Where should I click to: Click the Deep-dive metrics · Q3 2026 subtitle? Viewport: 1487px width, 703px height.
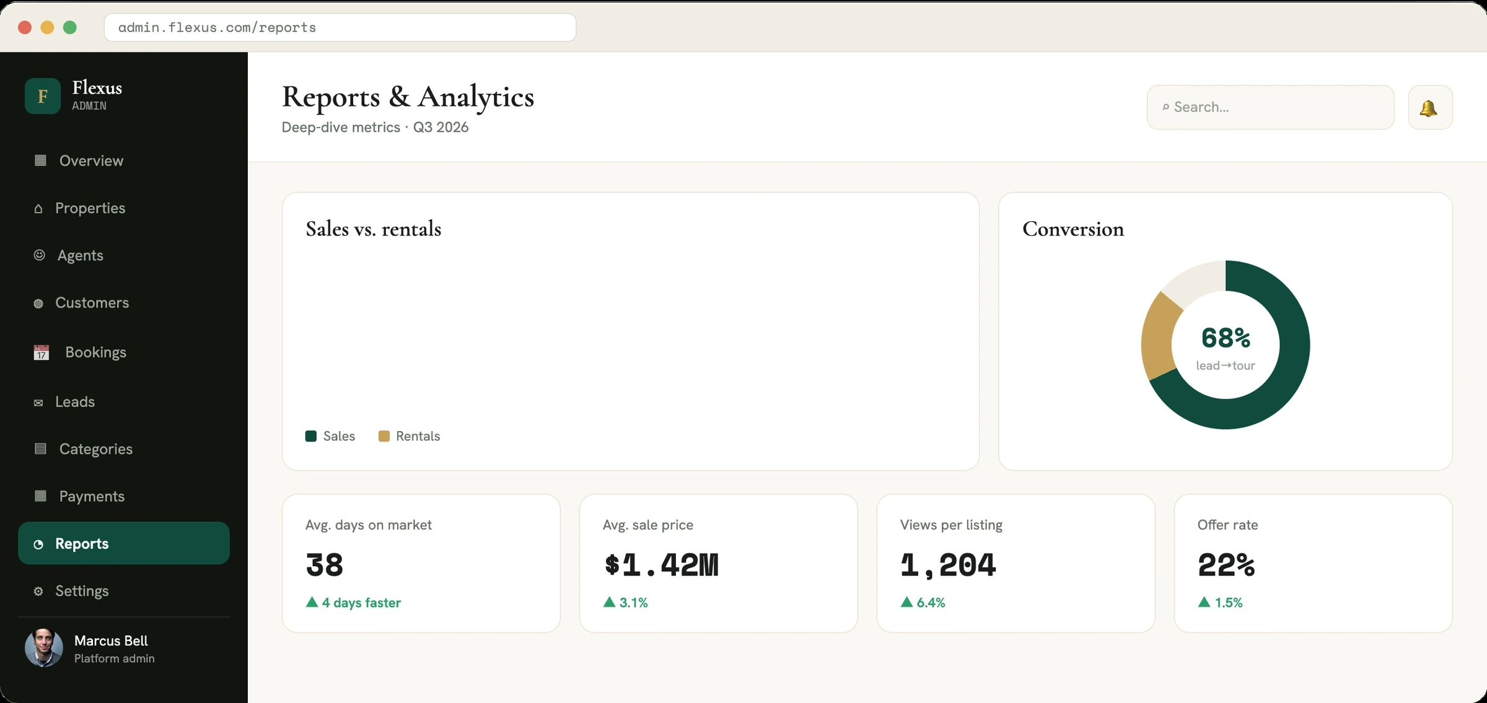[375, 128]
